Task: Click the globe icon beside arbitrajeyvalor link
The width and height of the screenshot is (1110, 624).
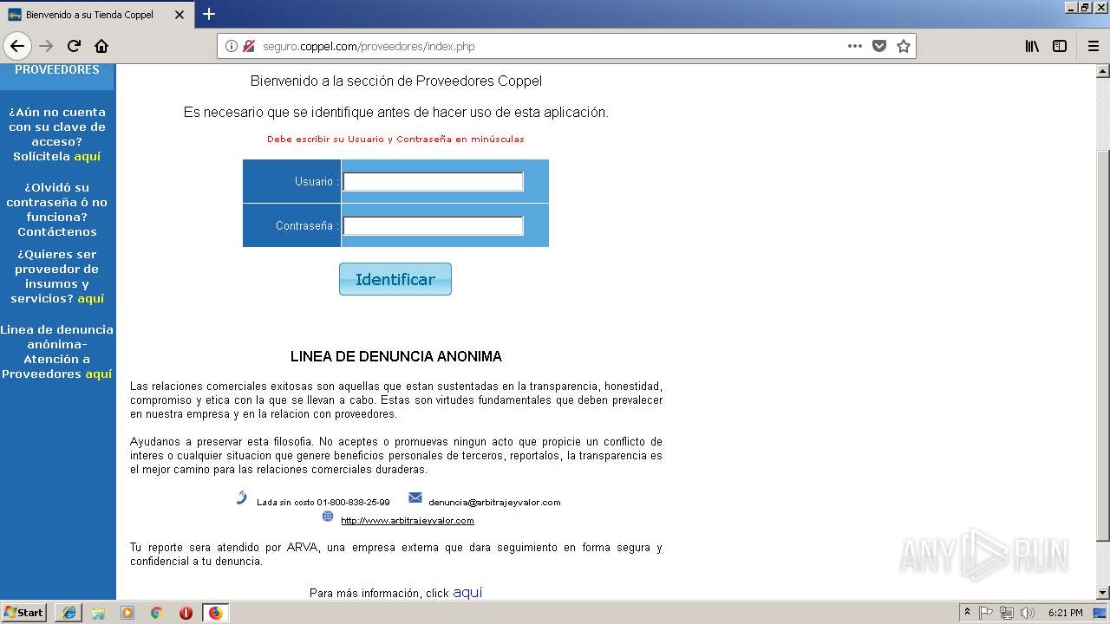Action: tap(328, 517)
